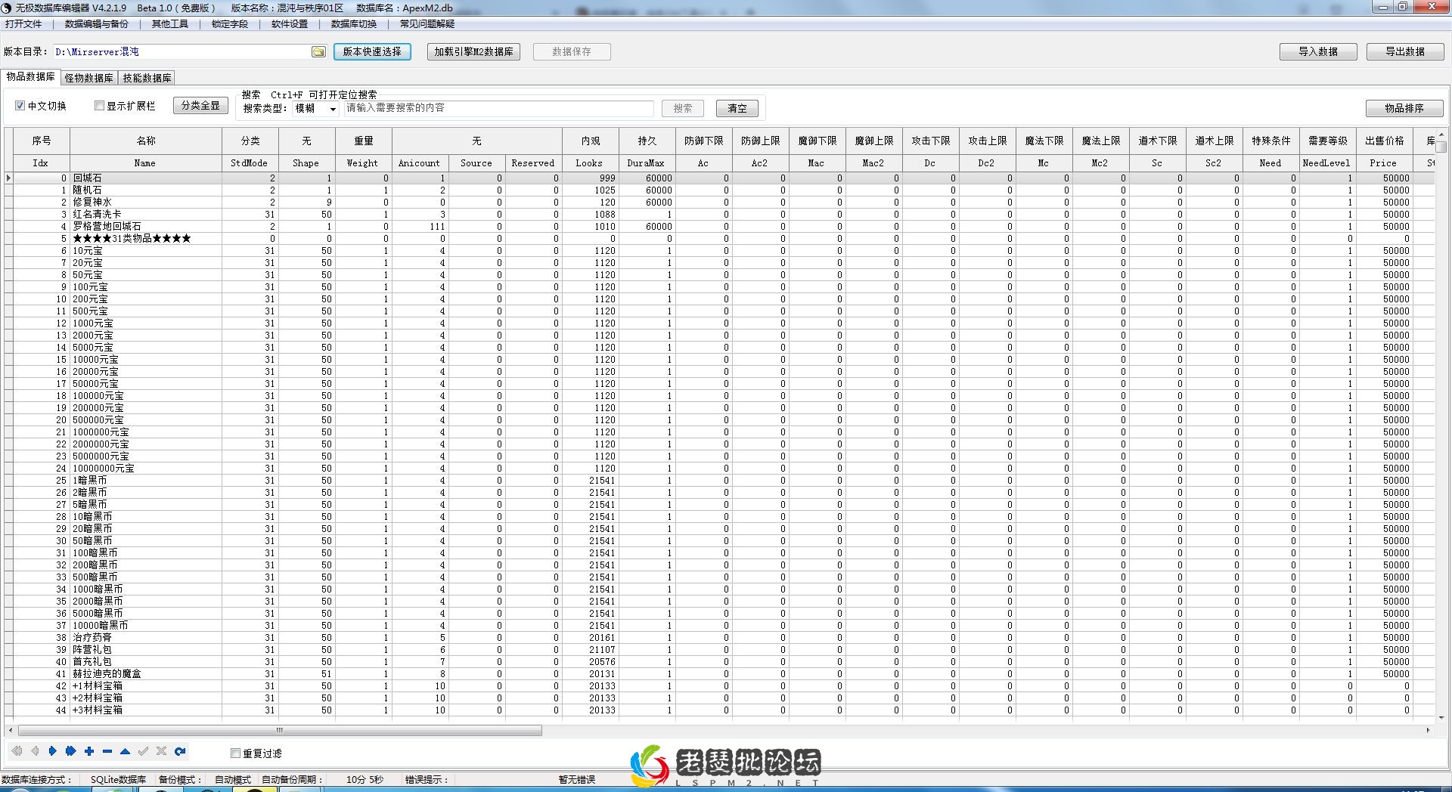This screenshot has height=792, width=1452.
Task: Open the 数据库切换 menu
Action: click(354, 23)
